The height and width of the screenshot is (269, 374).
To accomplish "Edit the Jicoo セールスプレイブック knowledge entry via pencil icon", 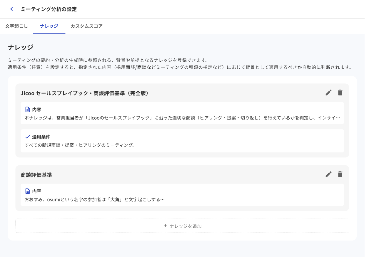I will pos(328,93).
